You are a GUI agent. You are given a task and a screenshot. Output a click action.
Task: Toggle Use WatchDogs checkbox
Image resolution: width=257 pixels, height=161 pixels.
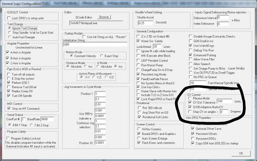pos(190,46)
